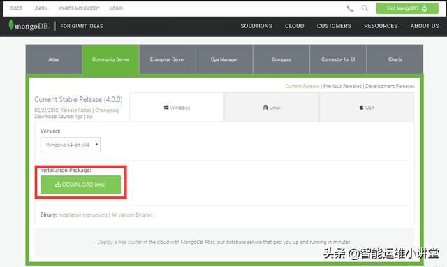Select the Windows platform tab
Viewport: 447px width, 267px height.
tap(177, 108)
